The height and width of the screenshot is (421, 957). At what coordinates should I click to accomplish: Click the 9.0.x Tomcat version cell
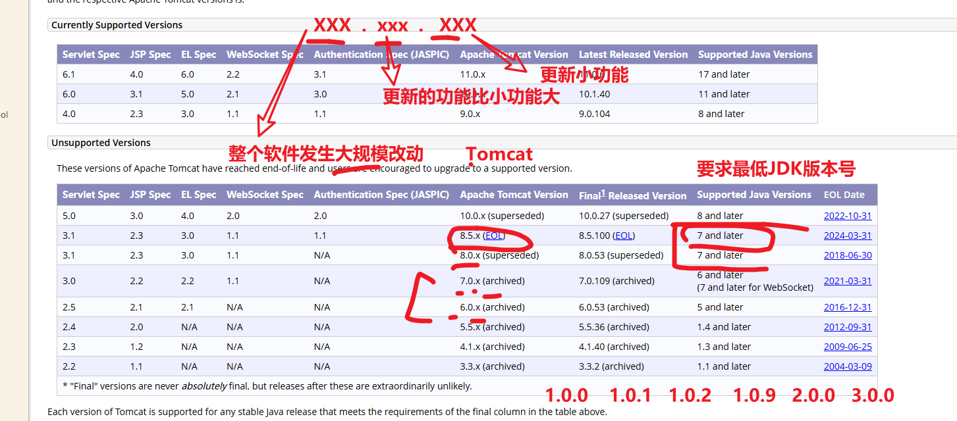(470, 114)
